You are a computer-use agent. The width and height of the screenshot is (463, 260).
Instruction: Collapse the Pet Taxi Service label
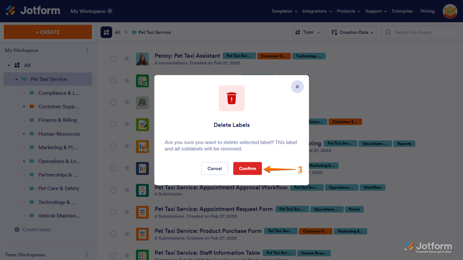[16, 79]
